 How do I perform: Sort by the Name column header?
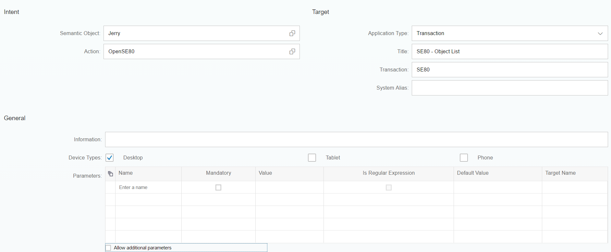pos(126,173)
